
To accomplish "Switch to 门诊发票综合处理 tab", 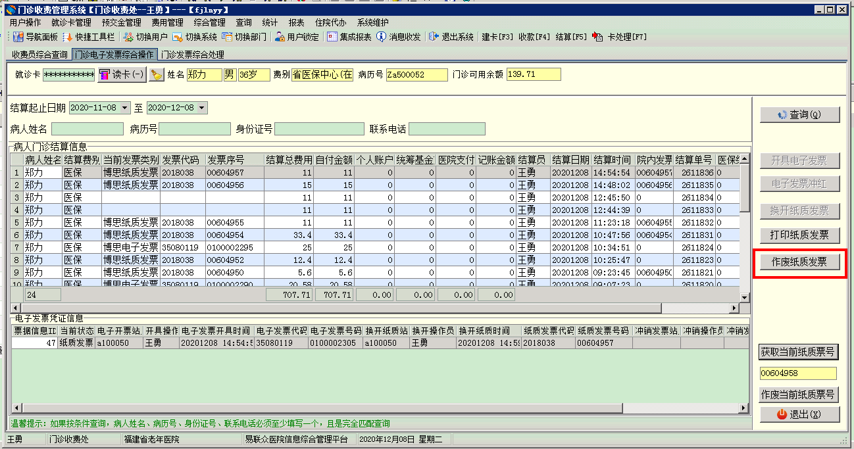I will 193,55.
